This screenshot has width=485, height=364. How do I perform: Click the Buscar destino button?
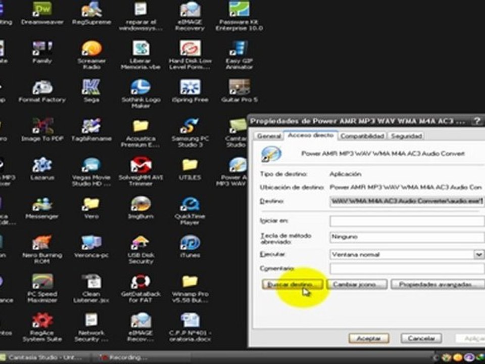[x=293, y=285]
